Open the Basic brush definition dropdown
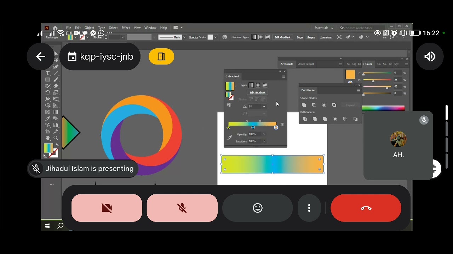Screen dimensions: 453x254 click(184, 37)
